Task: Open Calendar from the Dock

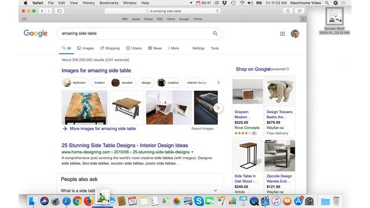Action: click(x=132, y=201)
